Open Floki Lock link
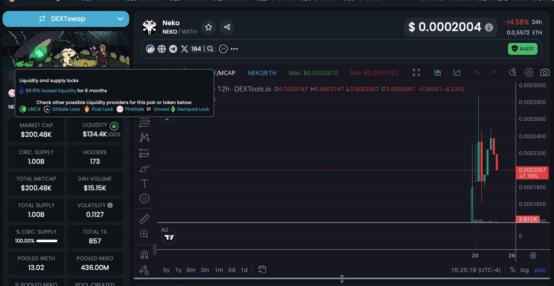Screen dimensions: 554x286 [99, 109]
